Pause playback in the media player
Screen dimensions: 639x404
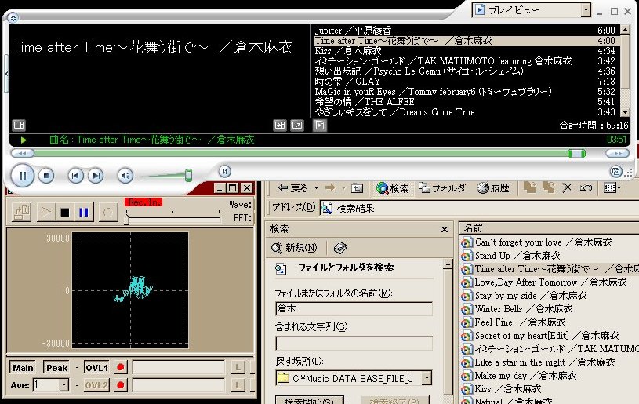(x=24, y=175)
